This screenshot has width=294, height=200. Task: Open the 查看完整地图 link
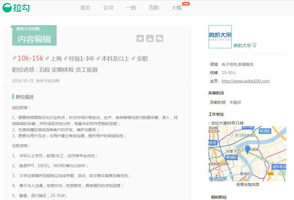(x=247, y=185)
